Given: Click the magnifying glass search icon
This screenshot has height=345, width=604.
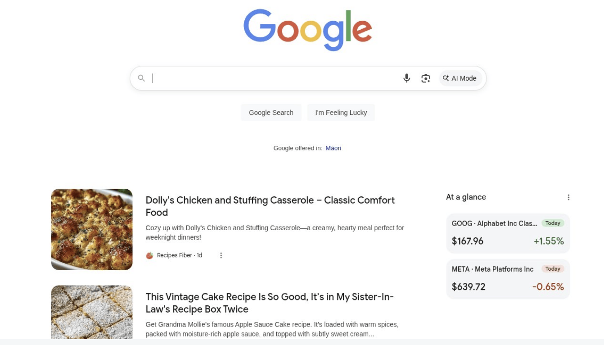Looking at the screenshot, I should [x=142, y=78].
